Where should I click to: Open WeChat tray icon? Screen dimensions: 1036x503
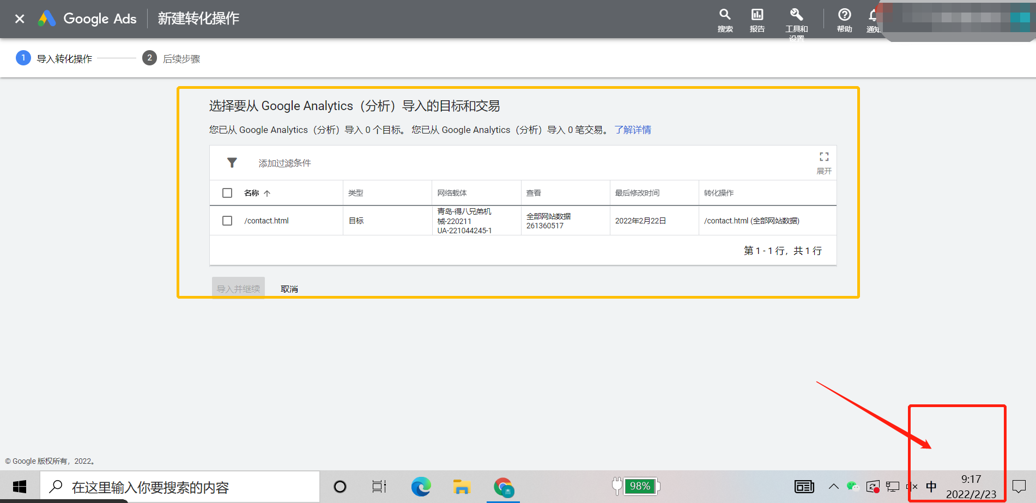[x=853, y=487]
